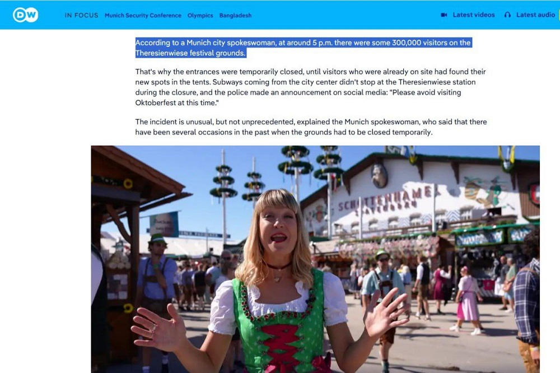Click the headphones audio icon
This screenshot has height=373, width=560.
(x=507, y=15)
